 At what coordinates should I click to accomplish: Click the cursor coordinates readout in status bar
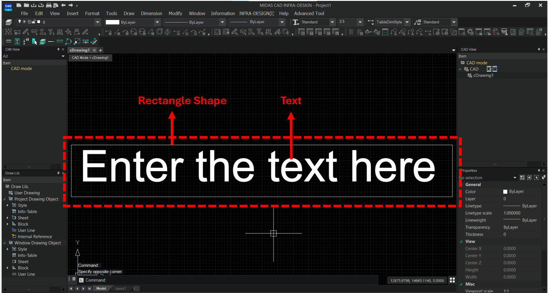click(x=417, y=281)
